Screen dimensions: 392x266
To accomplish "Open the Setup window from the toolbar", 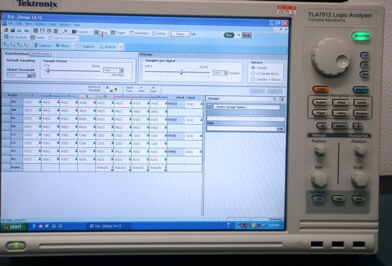I will (x=101, y=32).
